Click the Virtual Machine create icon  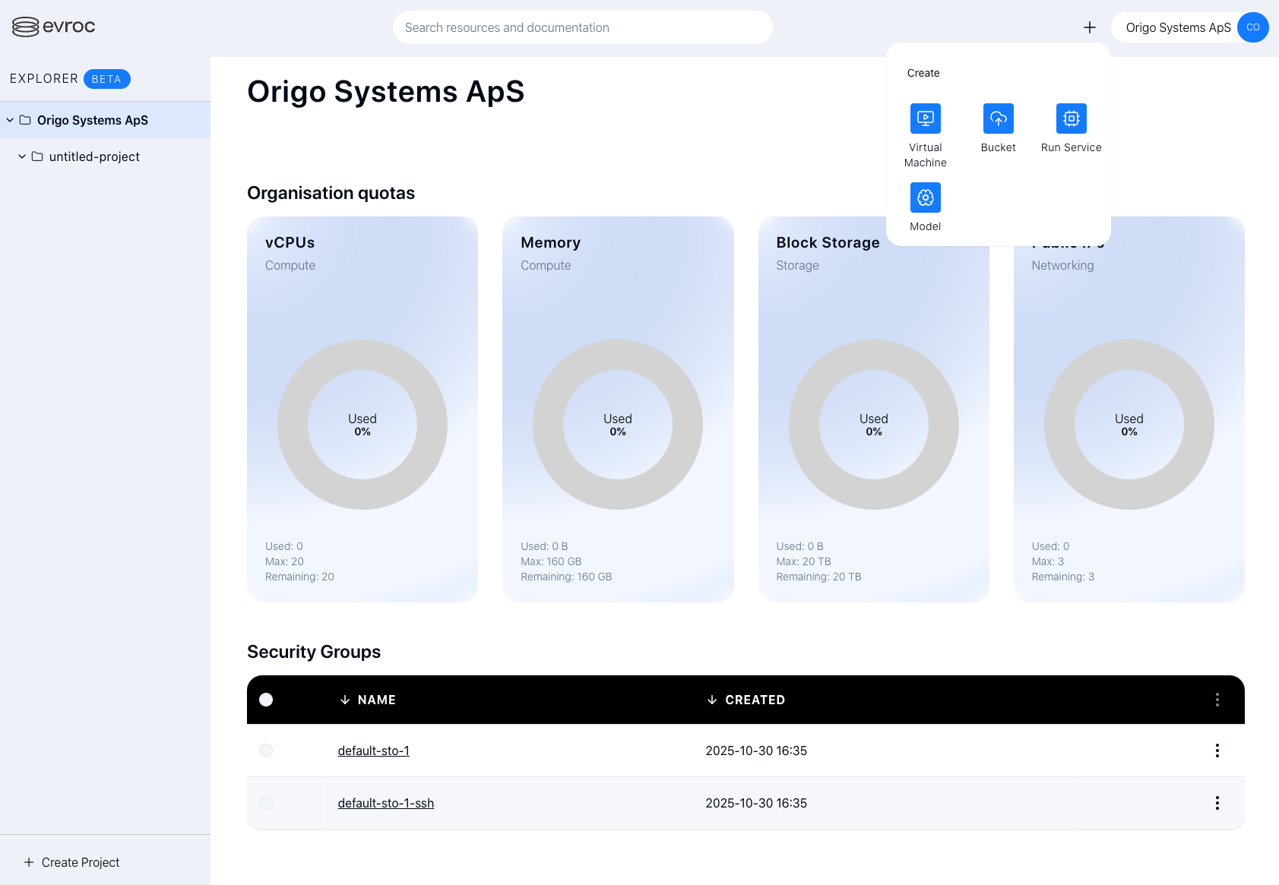coord(925,119)
